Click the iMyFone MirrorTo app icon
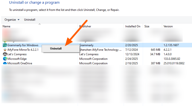This screenshot has height=106, width=192. [x=5, y=50]
